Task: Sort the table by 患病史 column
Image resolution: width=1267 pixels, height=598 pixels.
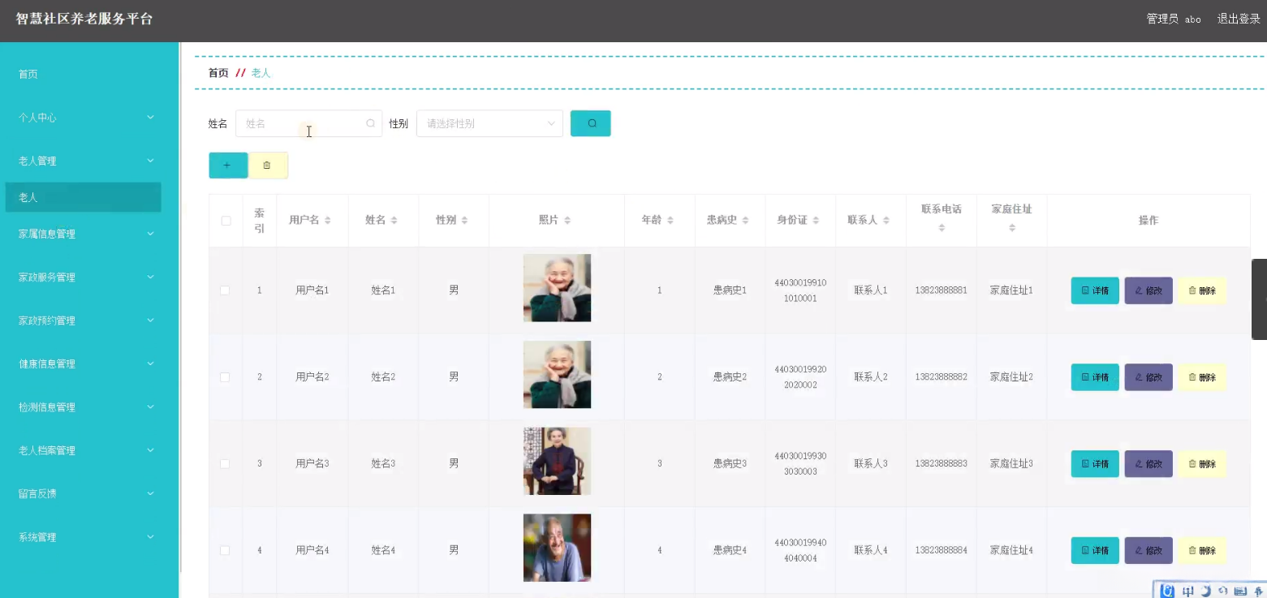Action: tap(745, 221)
